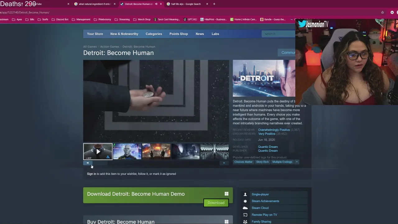Image resolution: width=398 pixels, height=224 pixels.
Task: Open the Merch Shop bookmarks folder
Action: (141, 19)
